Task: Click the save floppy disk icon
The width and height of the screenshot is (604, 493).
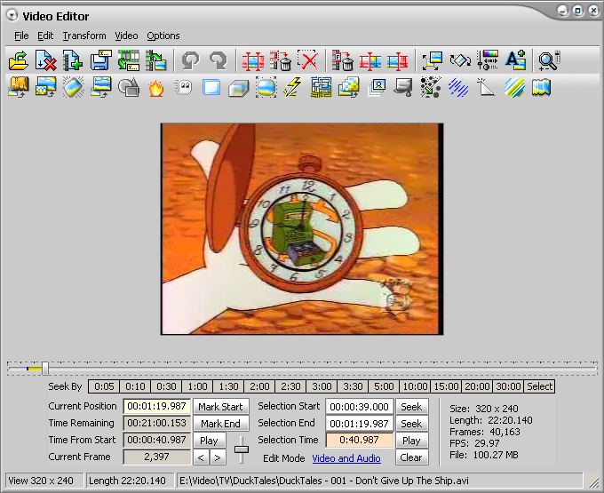Action: click(100, 61)
